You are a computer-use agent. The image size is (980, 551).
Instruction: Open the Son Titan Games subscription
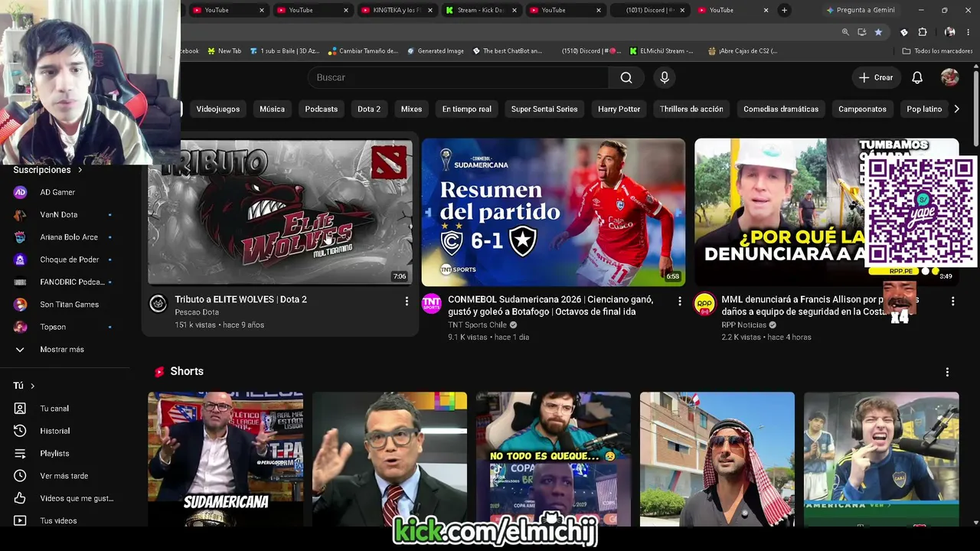pos(70,305)
